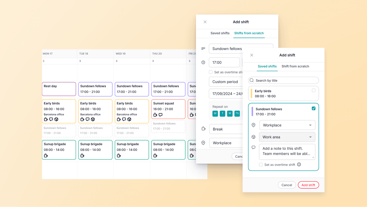Open the Custom period selector
Screen dimensions: 367x207
click(x=226, y=82)
